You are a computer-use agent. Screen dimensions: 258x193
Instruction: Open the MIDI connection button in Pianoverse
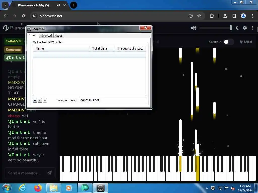coord(246,42)
